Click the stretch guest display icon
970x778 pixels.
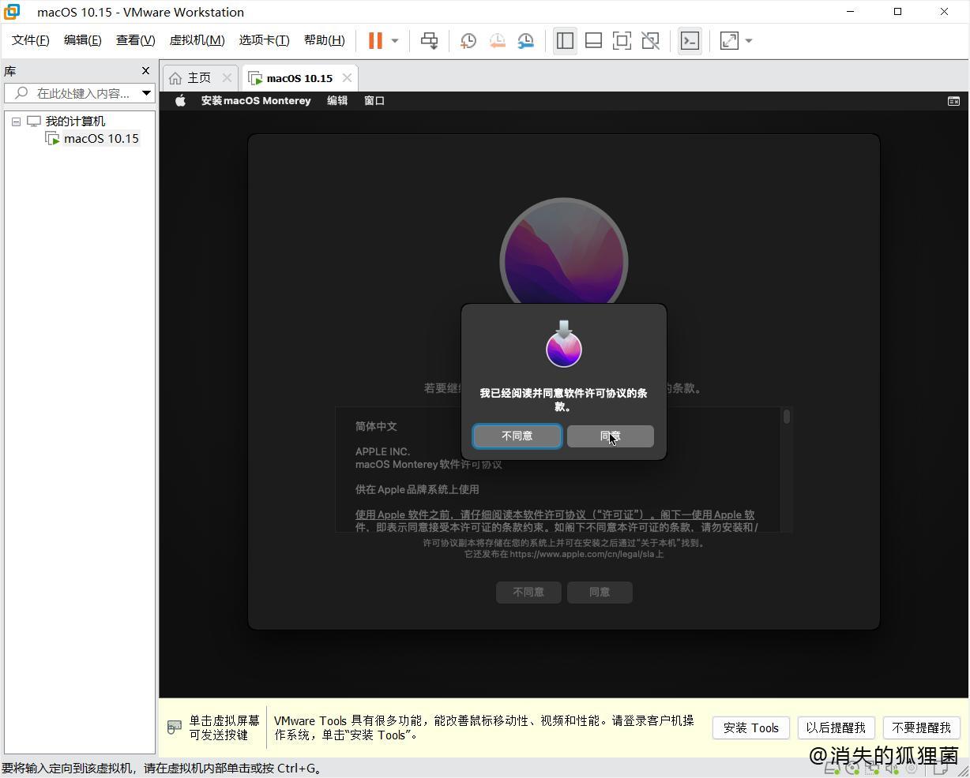point(729,41)
